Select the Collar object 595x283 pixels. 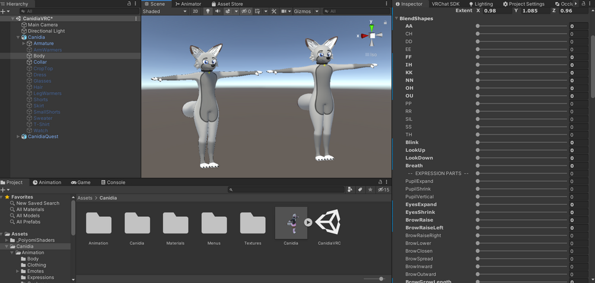tap(40, 62)
